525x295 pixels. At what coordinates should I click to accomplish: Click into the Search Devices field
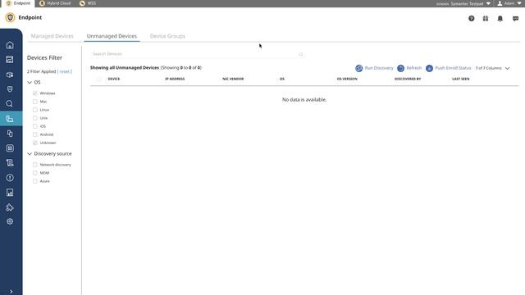pyautogui.click(x=197, y=54)
